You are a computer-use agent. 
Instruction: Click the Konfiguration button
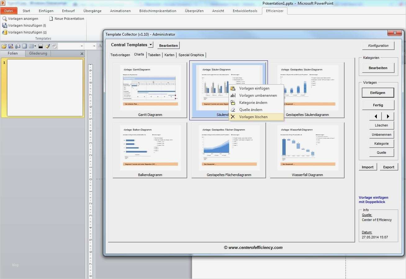click(x=378, y=46)
